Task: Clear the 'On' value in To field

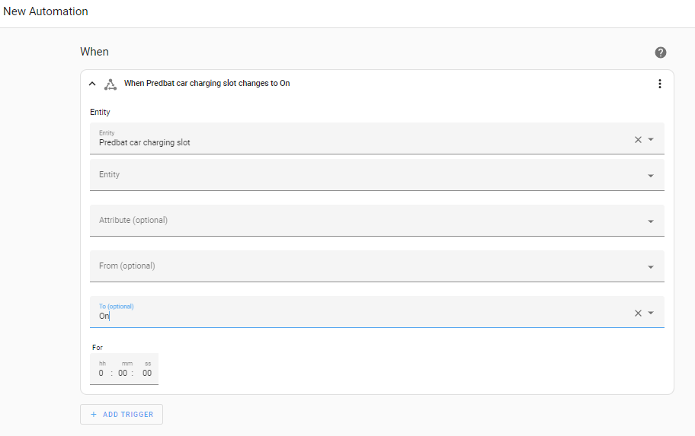Action: point(638,313)
